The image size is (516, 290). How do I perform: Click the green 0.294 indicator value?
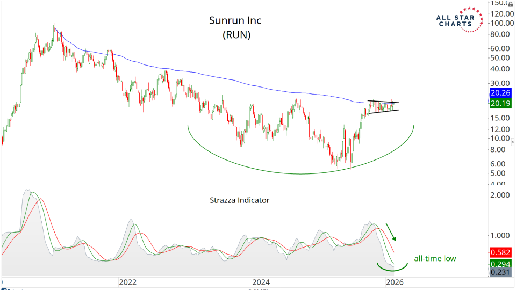coord(502,264)
